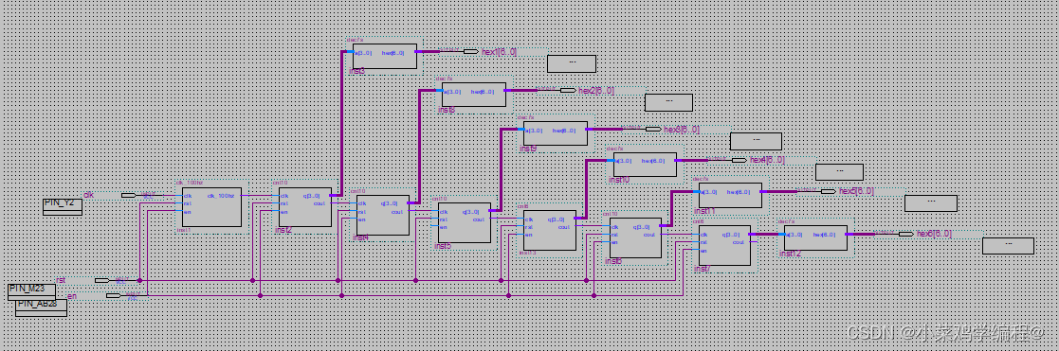Select the cnt10 counter block inst6
The image size is (1059, 351).
tap(635, 237)
